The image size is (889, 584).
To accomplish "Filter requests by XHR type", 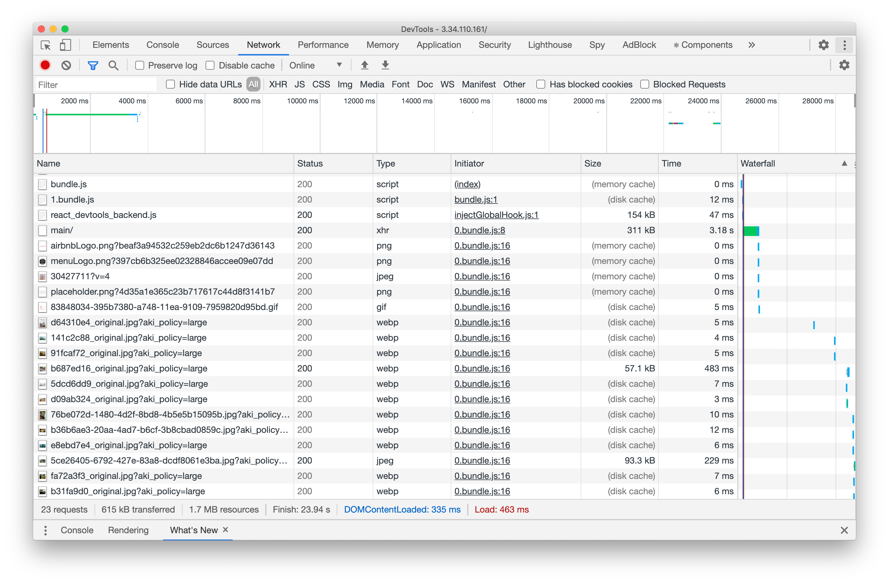I will 278,84.
